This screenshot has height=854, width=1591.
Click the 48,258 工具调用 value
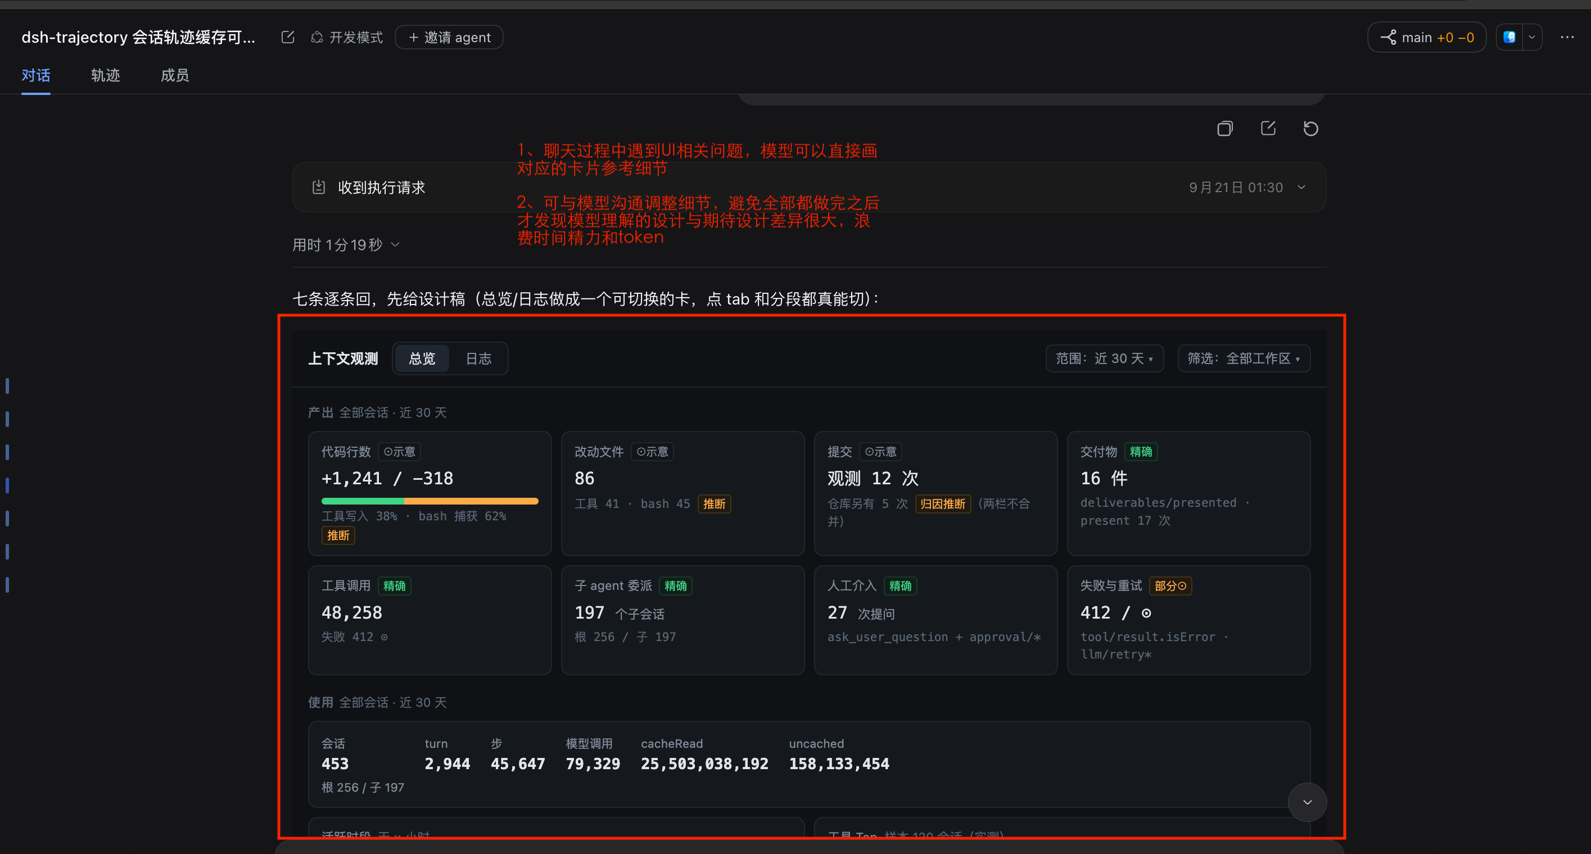pos(351,612)
